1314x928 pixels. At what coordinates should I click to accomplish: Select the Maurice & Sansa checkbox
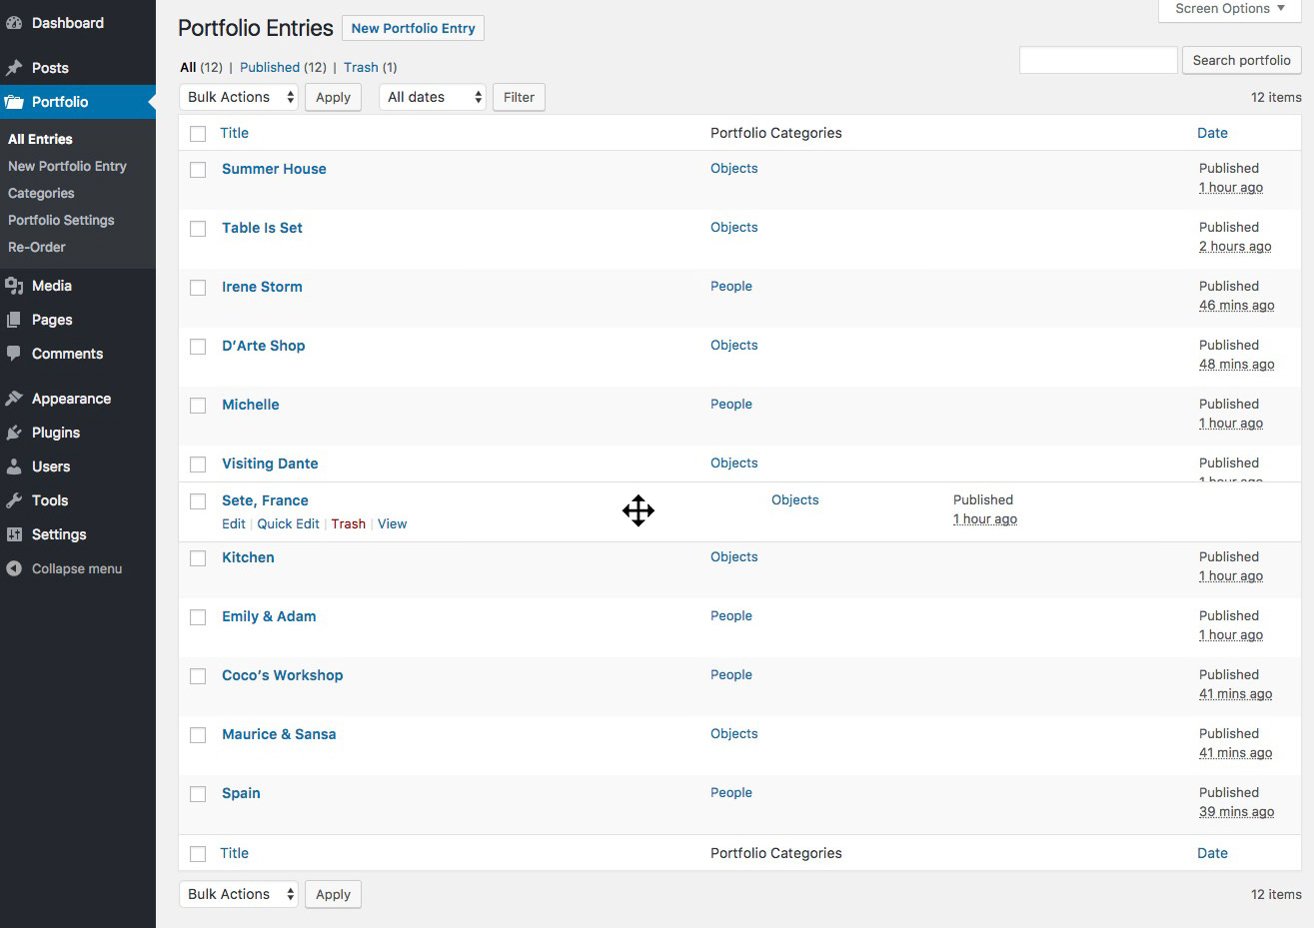coord(198,735)
